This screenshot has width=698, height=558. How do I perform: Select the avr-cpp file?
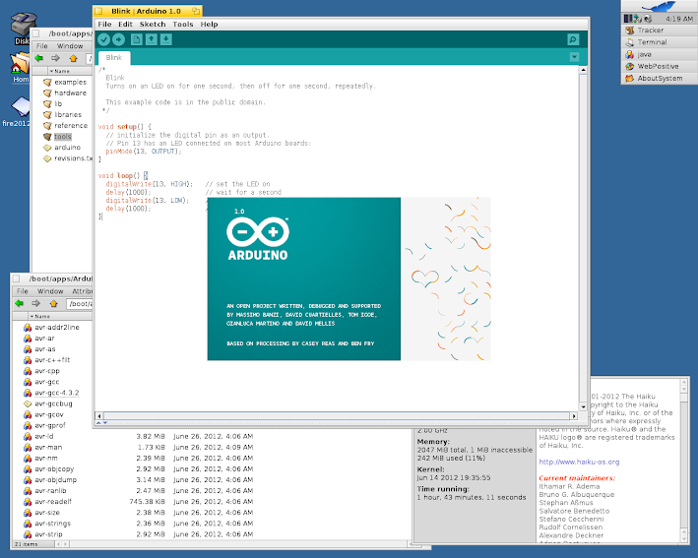click(42, 371)
